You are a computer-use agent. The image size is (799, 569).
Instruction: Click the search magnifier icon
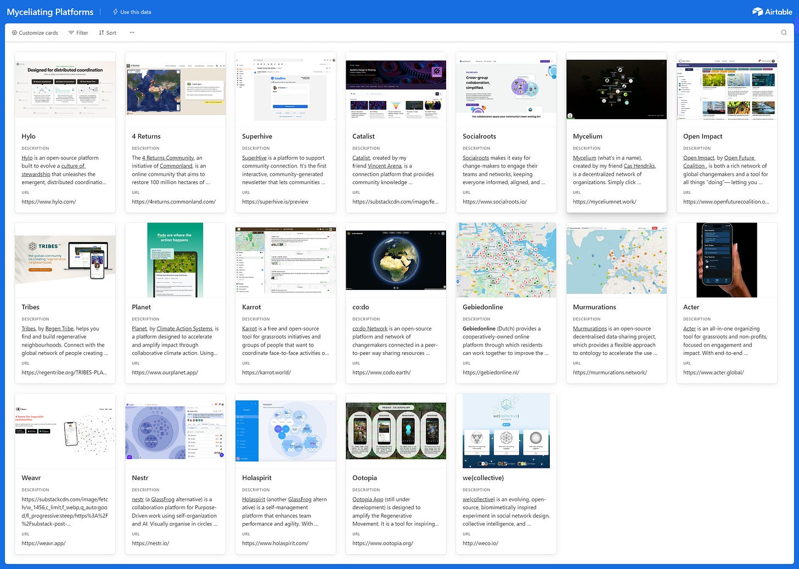click(x=784, y=32)
